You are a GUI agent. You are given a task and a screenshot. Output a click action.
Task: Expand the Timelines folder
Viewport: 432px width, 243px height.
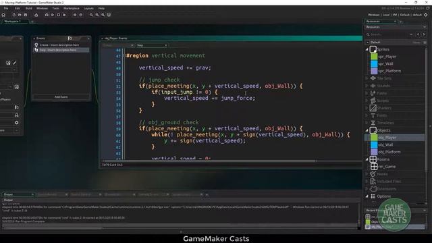367,123
